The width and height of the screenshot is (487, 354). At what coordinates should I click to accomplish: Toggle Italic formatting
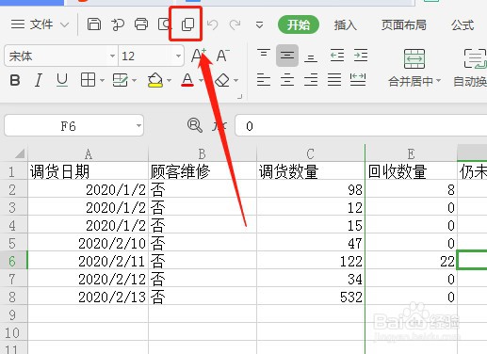39,80
